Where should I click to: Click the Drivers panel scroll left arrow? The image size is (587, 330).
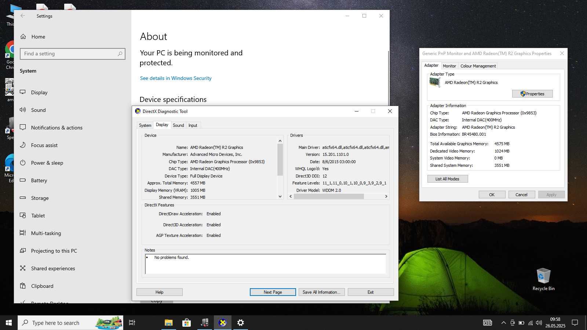pyautogui.click(x=291, y=196)
